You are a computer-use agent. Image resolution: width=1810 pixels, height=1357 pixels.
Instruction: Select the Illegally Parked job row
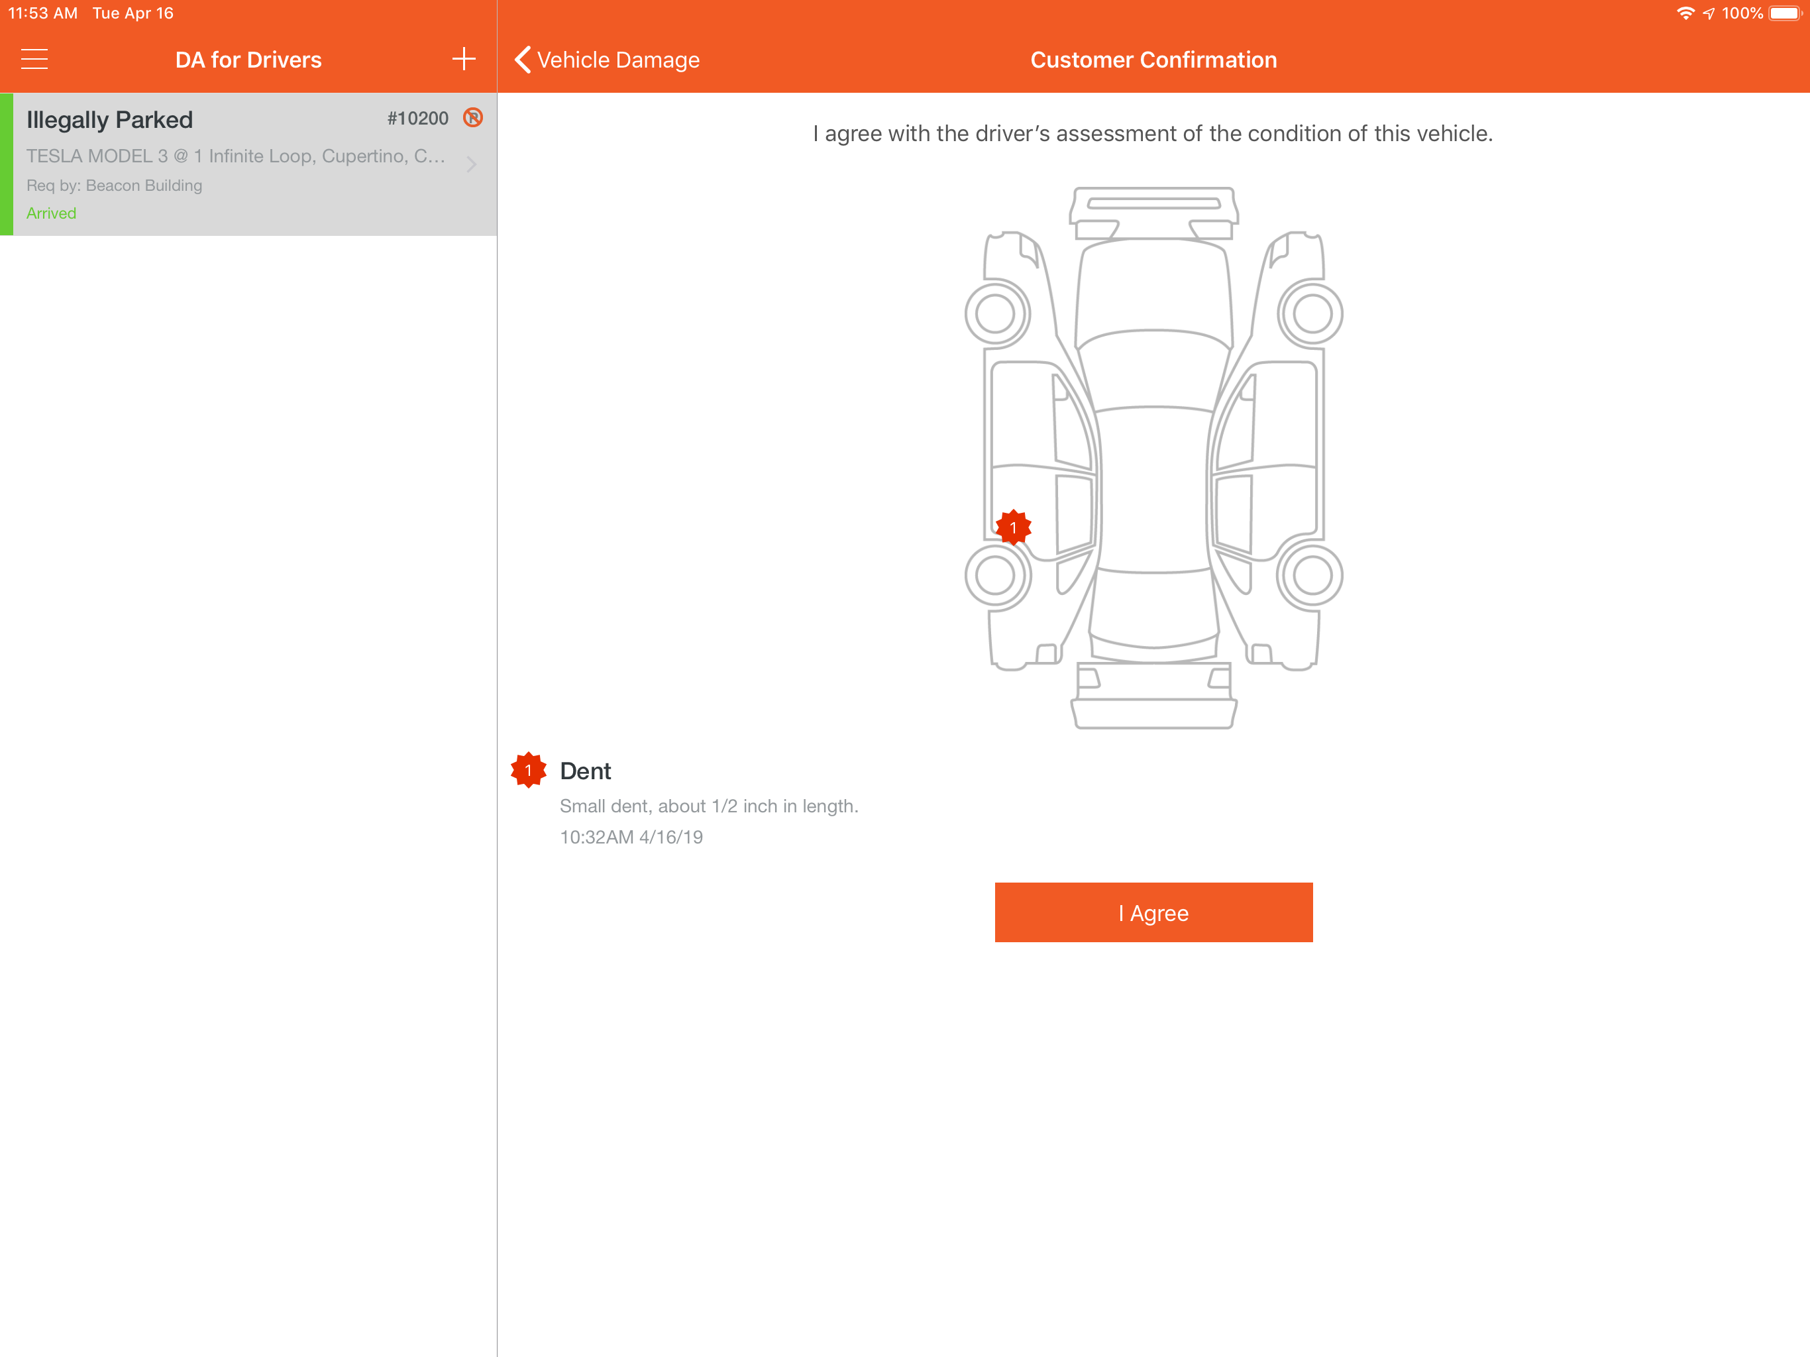(x=246, y=164)
